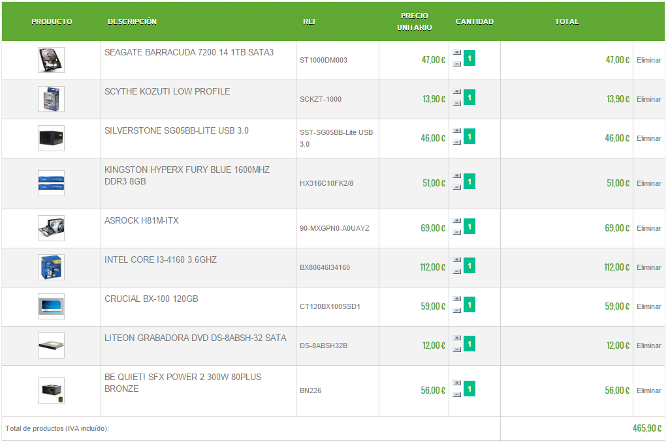The image size is (668, 442).
Task: Click quantity field for ASRock H81M-ITX
Action: [x=469, y=227]
